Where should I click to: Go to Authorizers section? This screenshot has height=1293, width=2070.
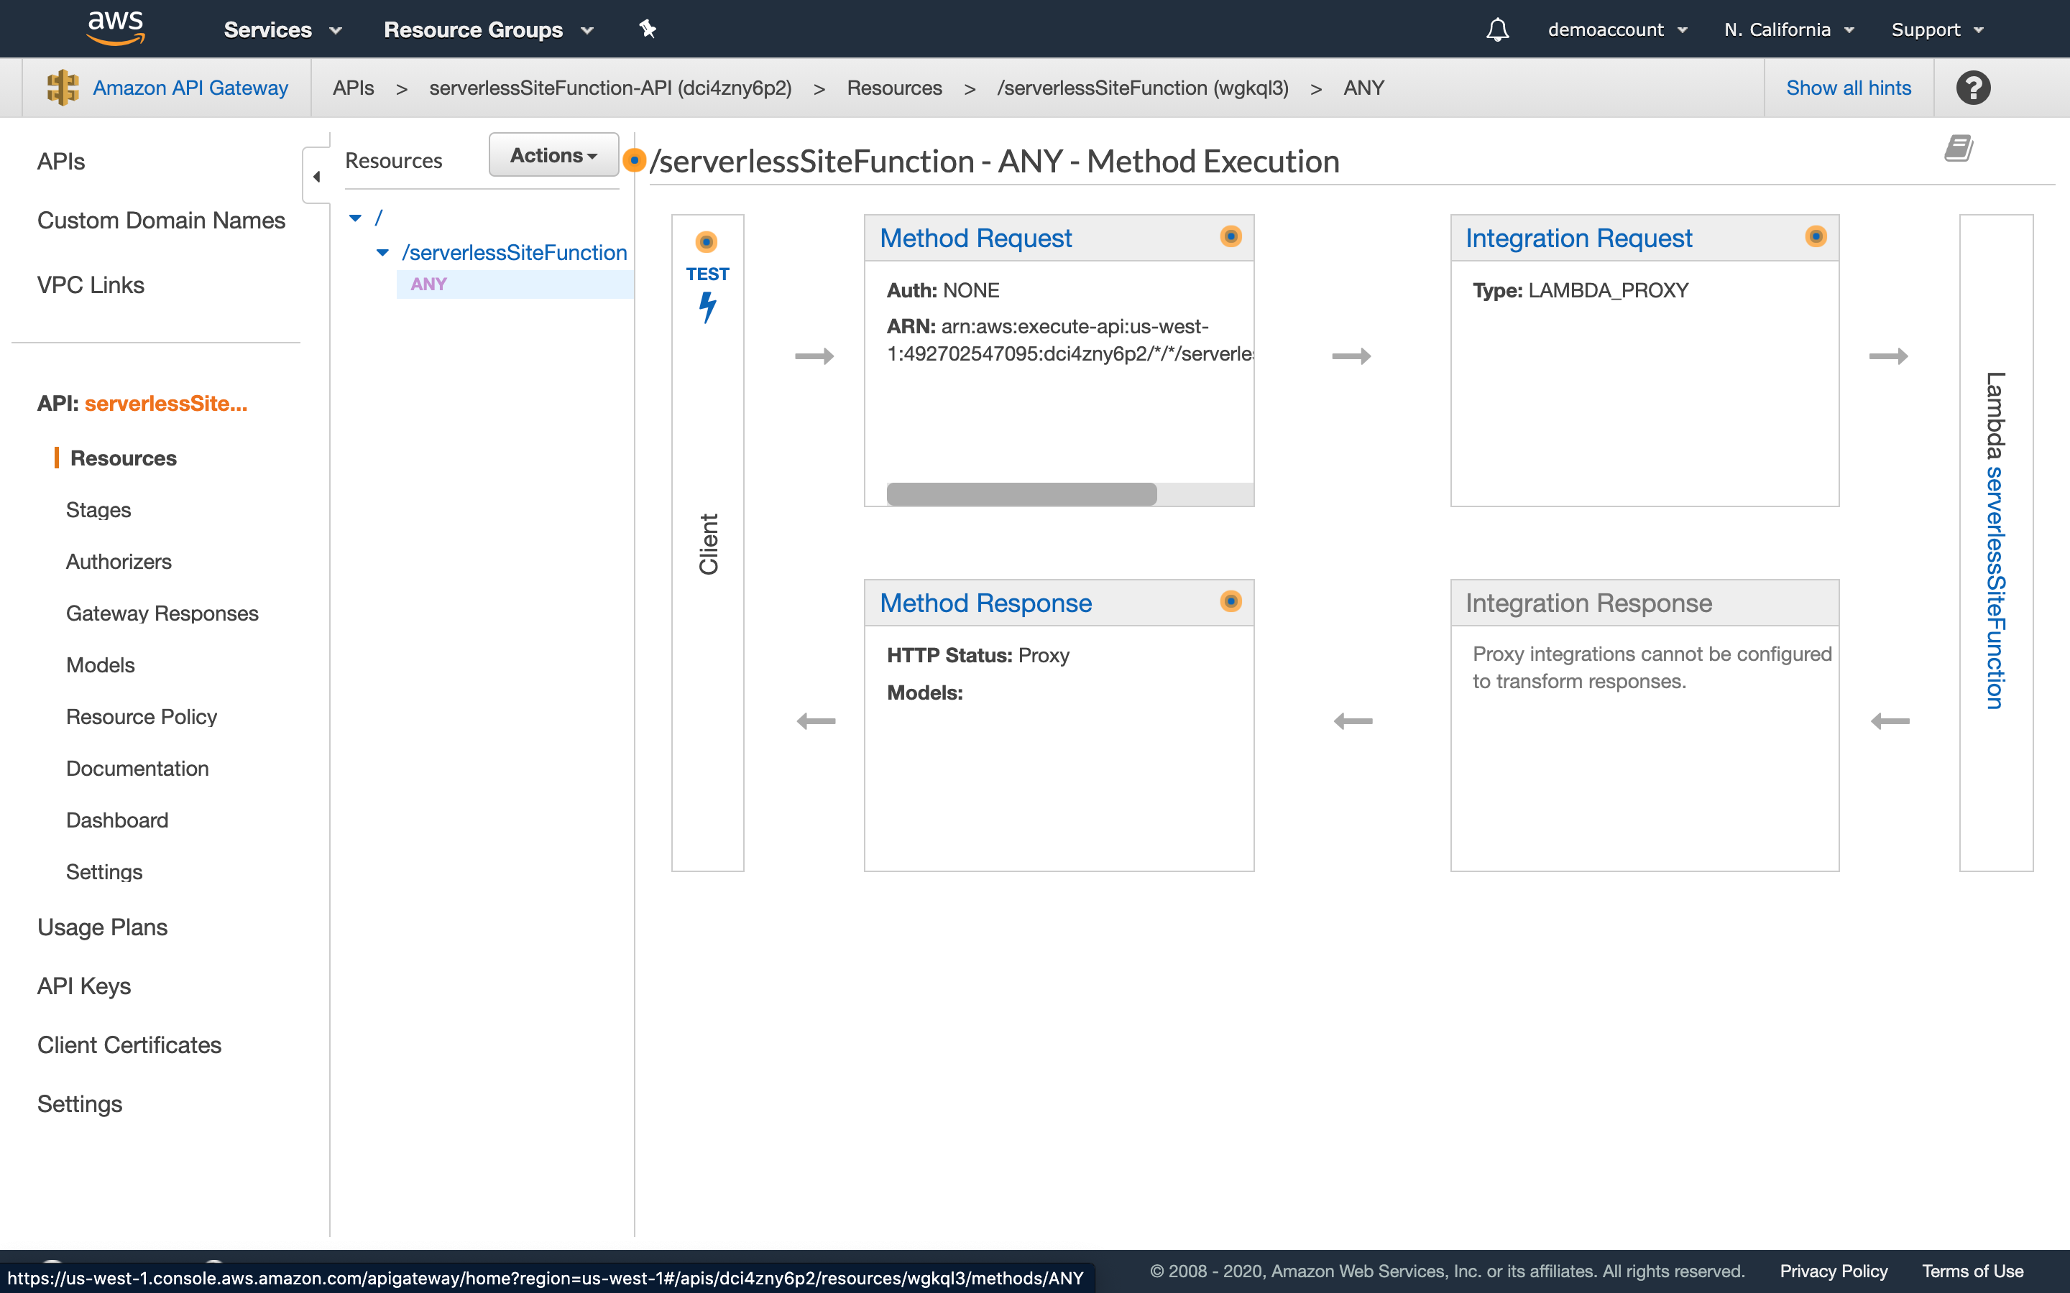tap(119, 562)
